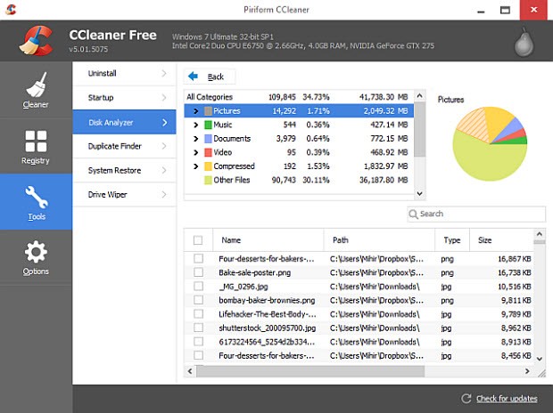
Task: Click the green Music color swatch
Action: tap(208, 125)
